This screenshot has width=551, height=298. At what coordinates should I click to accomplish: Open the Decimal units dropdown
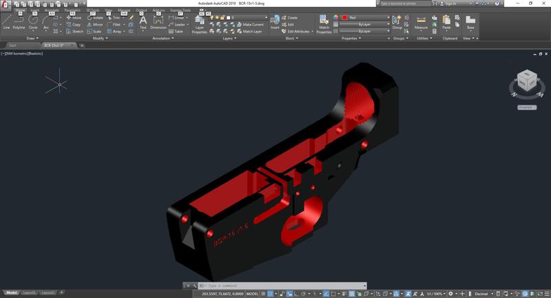pyautogui.click(x=484, y=294)
